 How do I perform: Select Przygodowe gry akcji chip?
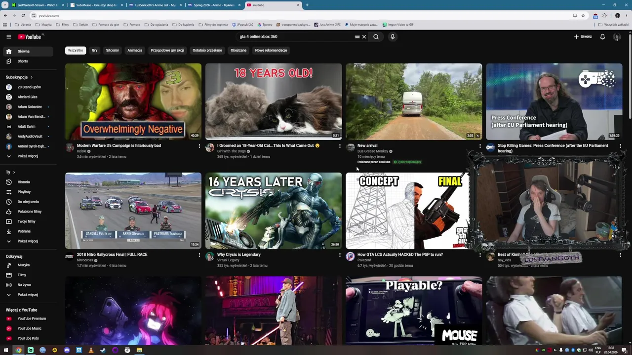[x=167, y=50]
